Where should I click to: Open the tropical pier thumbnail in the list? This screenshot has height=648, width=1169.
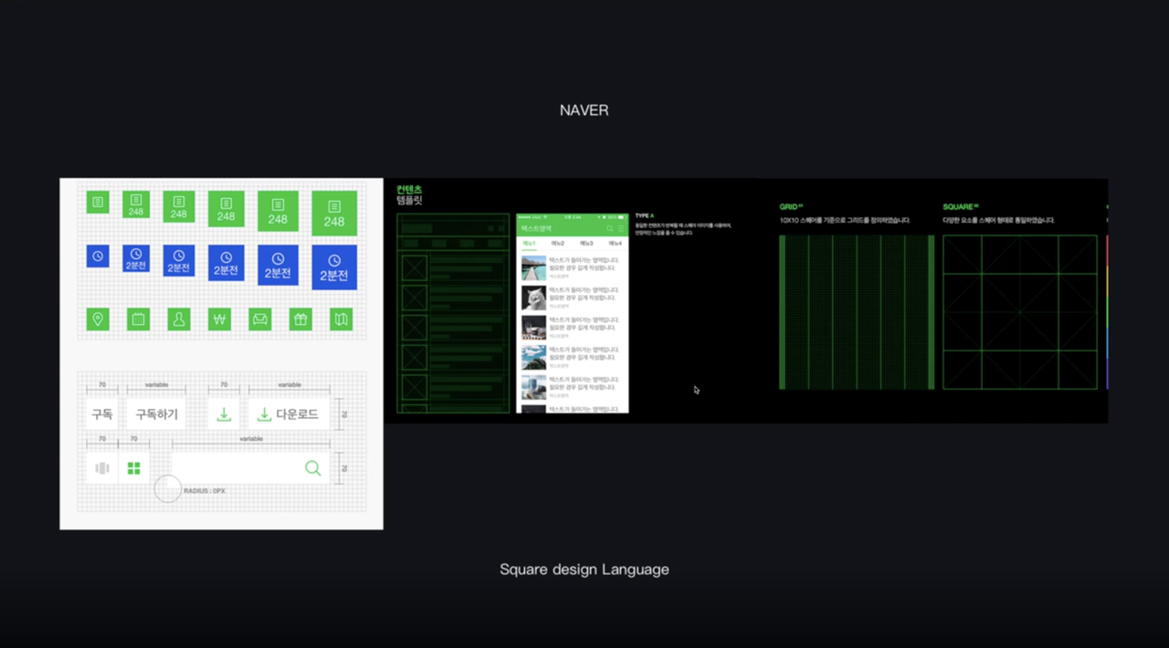click(x=533, y=268)
